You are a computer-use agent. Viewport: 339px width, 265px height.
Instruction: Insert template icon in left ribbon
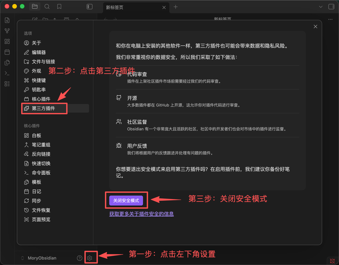coord(7,63)
